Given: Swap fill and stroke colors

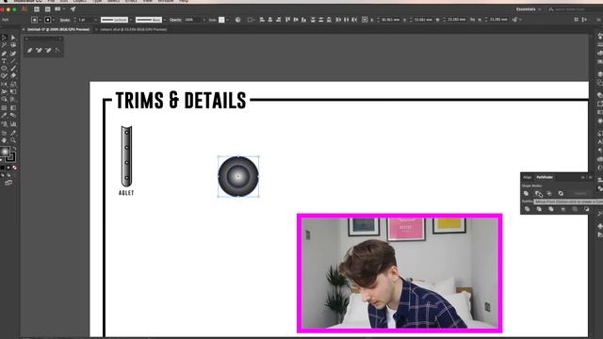Looking at the screenshot, I should (x=15, y=149).
